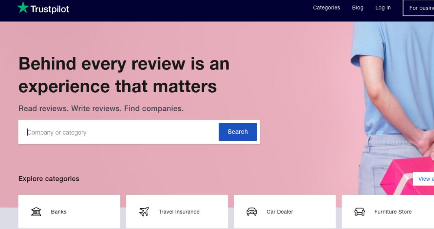
Task: Go to Log in page
Action: coord(383,8)
